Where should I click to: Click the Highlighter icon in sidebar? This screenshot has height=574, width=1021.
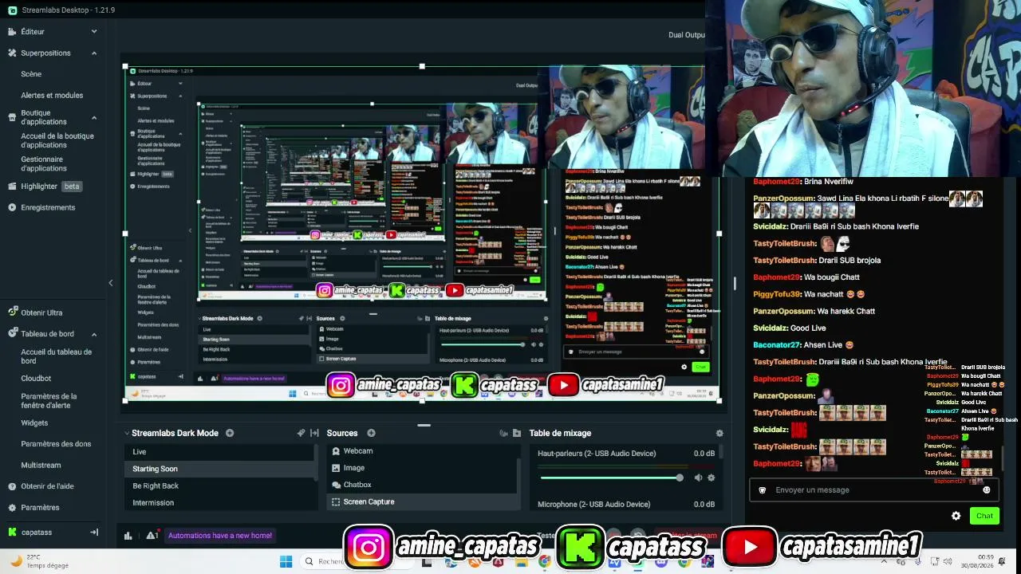tap(12, 187)
